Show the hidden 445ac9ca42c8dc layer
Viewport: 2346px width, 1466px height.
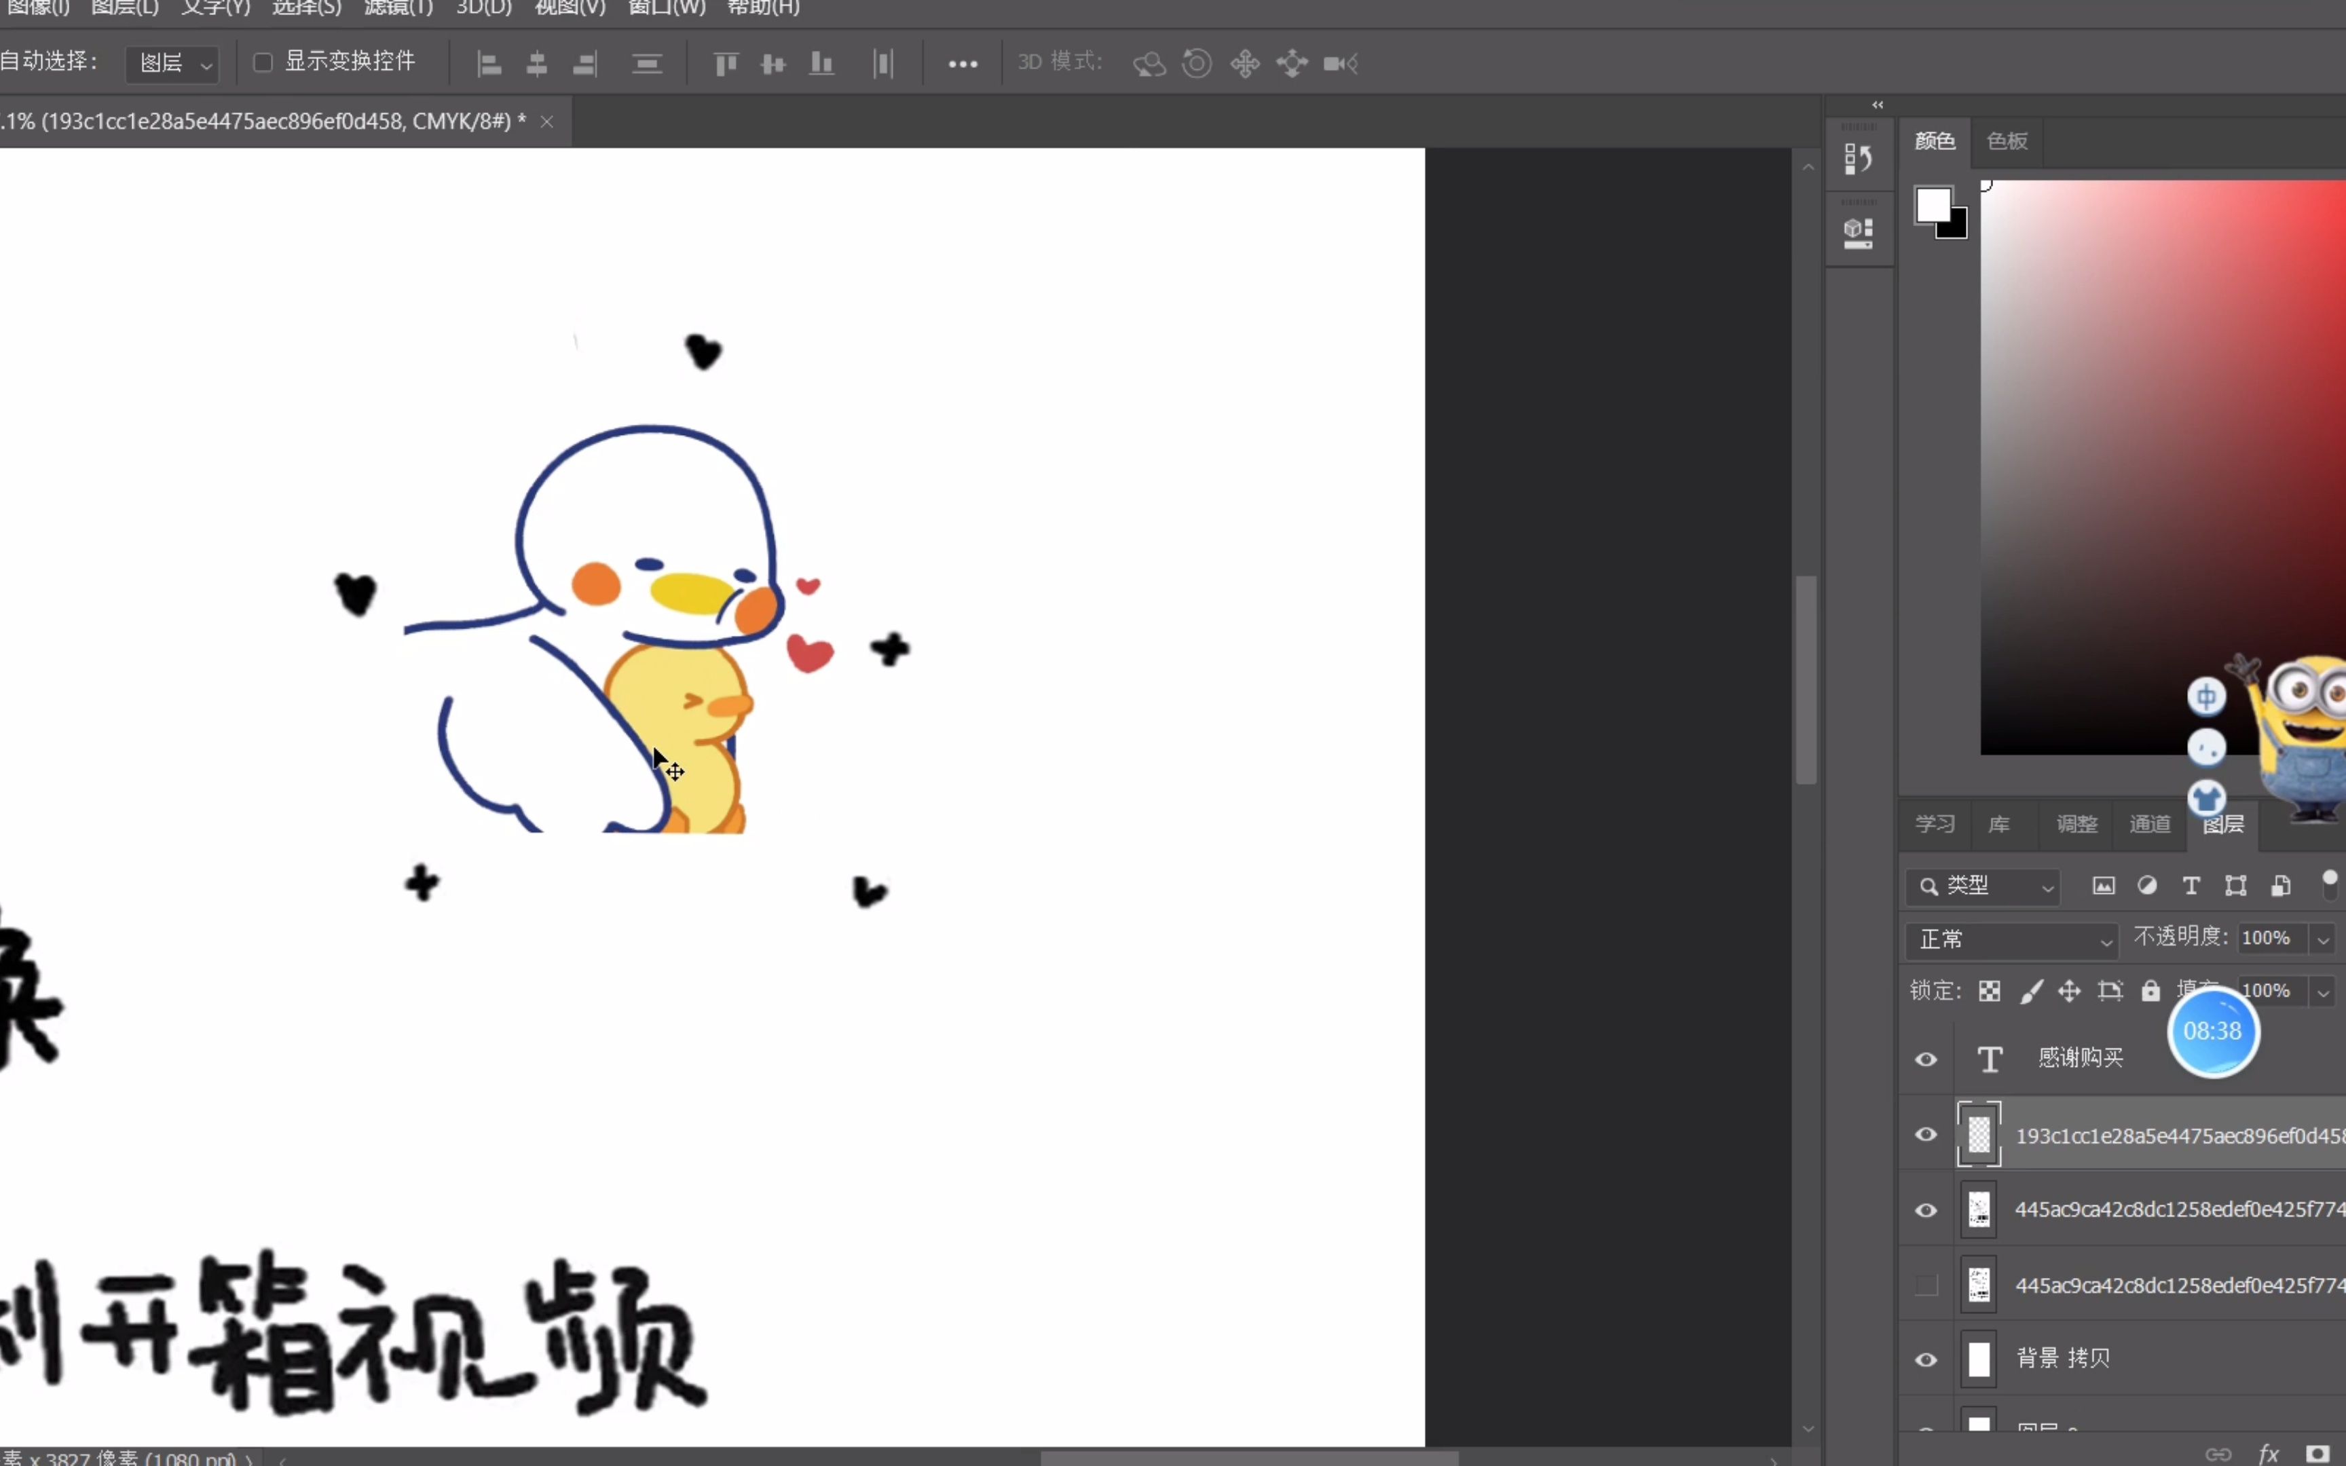click(x=1926, y=1285)
